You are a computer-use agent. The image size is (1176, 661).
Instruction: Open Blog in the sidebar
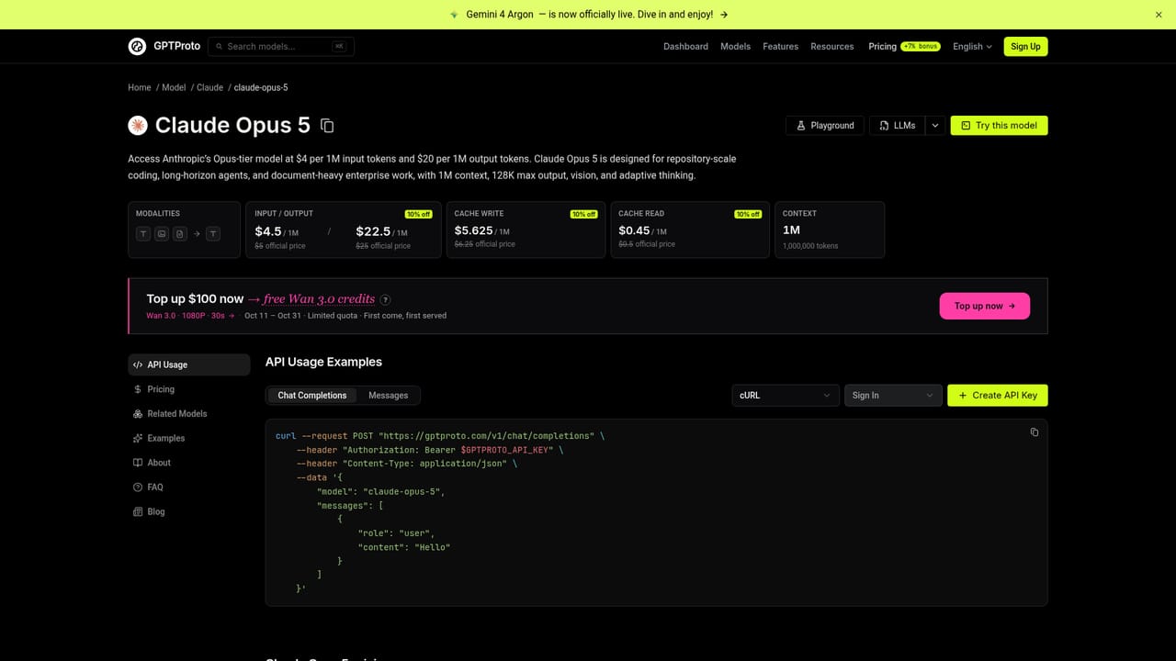[189, 511]
